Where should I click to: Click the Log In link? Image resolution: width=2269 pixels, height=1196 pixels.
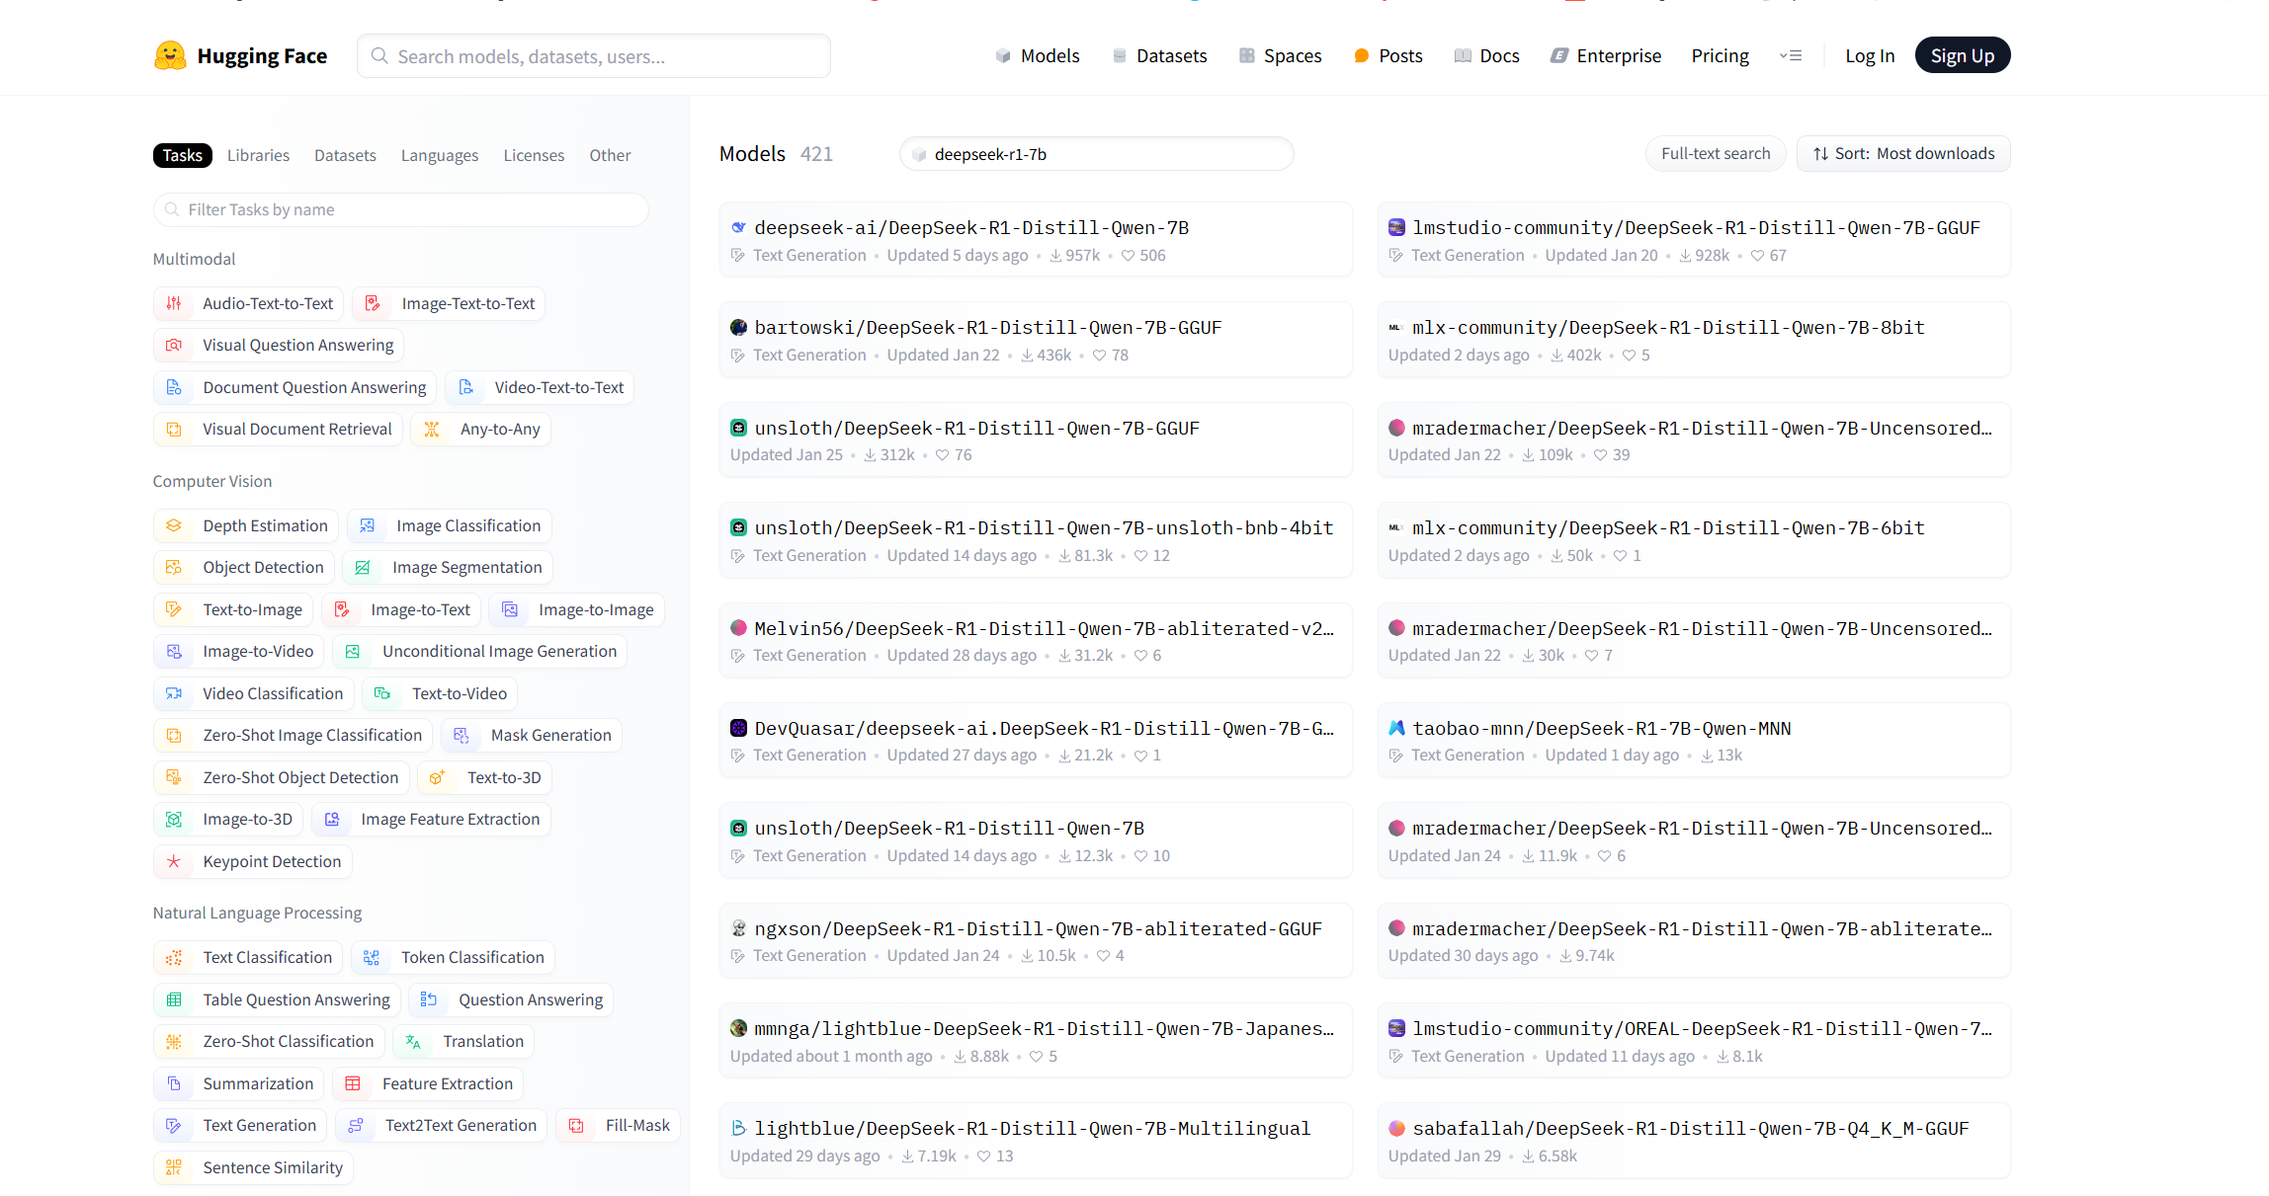(x=1870, y=55)
